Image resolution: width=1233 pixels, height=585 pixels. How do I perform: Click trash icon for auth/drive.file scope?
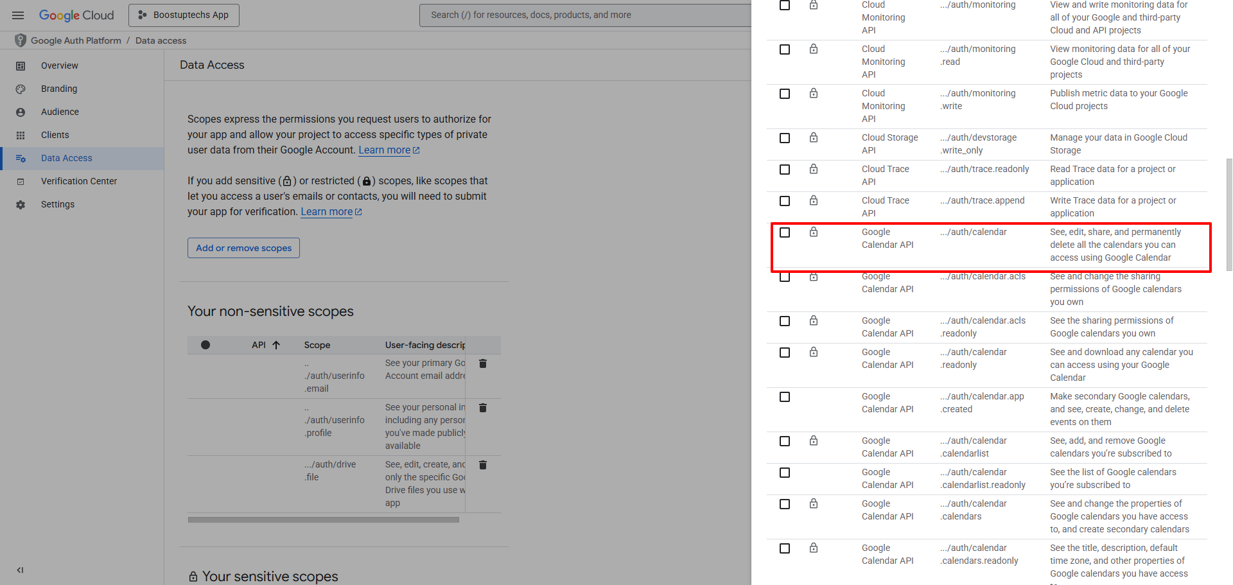point(483,465)
